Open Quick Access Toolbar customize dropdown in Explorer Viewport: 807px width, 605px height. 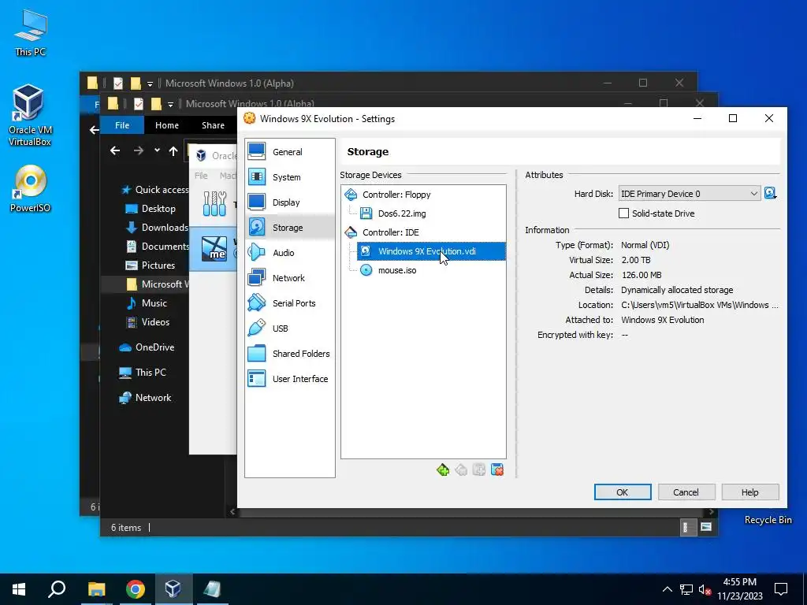[170, 105]
